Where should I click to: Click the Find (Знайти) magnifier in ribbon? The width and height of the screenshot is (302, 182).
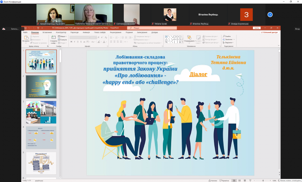point(228,36)
